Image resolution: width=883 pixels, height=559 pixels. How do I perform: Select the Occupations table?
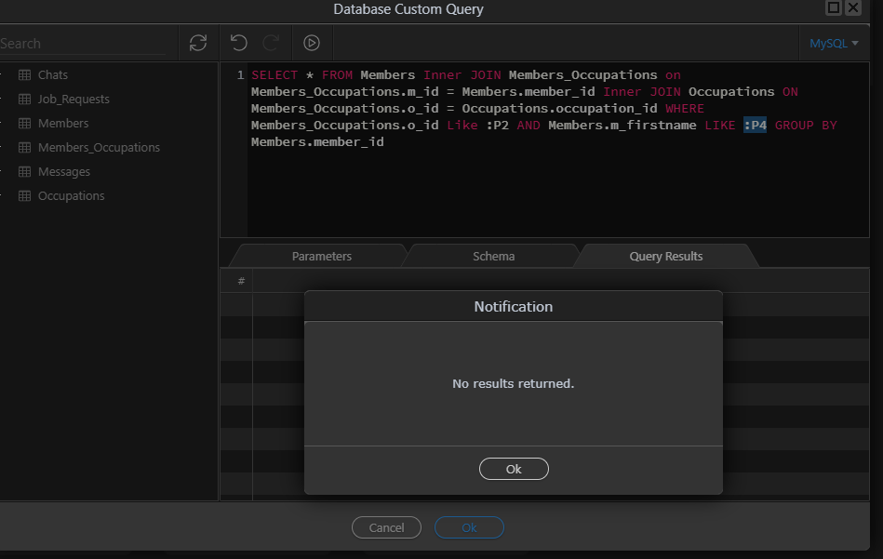[71, 196]
